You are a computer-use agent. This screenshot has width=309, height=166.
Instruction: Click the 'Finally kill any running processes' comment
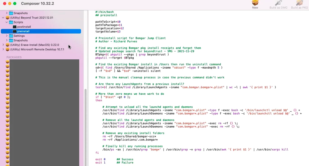132,146
